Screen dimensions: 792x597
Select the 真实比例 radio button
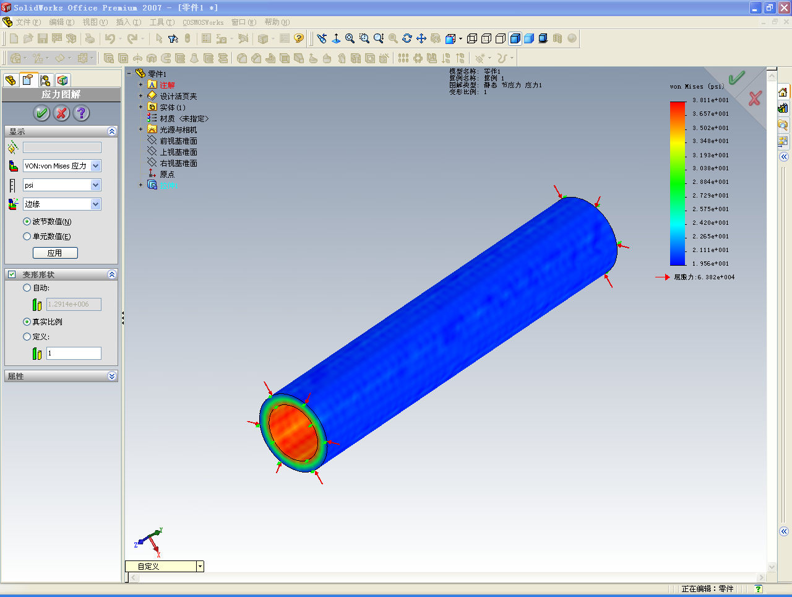pos(27,322)
